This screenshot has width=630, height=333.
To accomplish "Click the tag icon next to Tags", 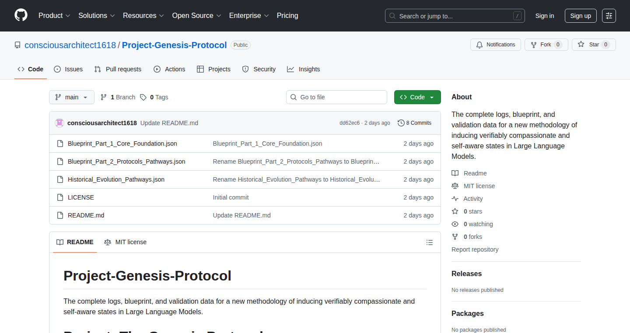I will tap(143, 97).
